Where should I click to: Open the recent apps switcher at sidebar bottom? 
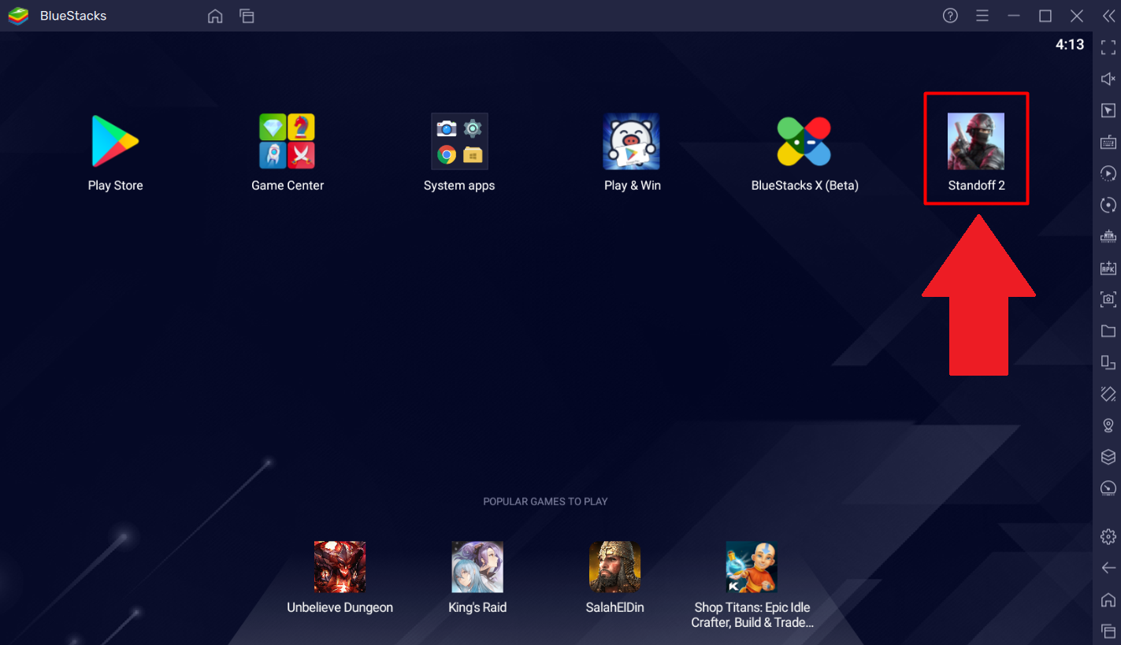(x=1108, y=631)
